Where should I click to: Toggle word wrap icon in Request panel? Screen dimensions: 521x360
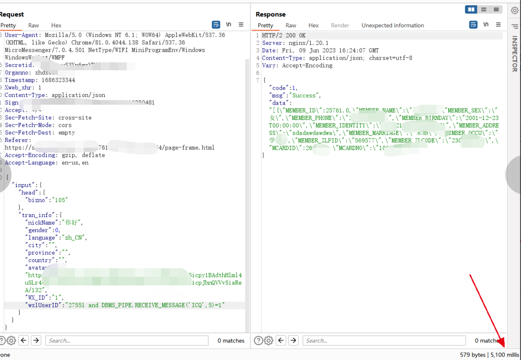[216, 24]
